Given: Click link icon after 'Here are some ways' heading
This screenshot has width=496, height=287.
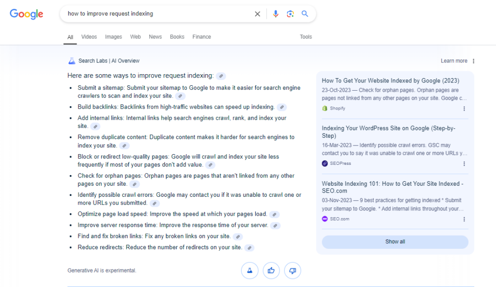Looking at the screenshot, I should point(221,76).
